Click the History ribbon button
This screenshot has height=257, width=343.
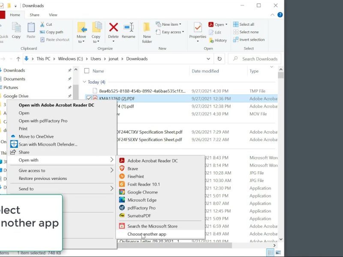218,40
